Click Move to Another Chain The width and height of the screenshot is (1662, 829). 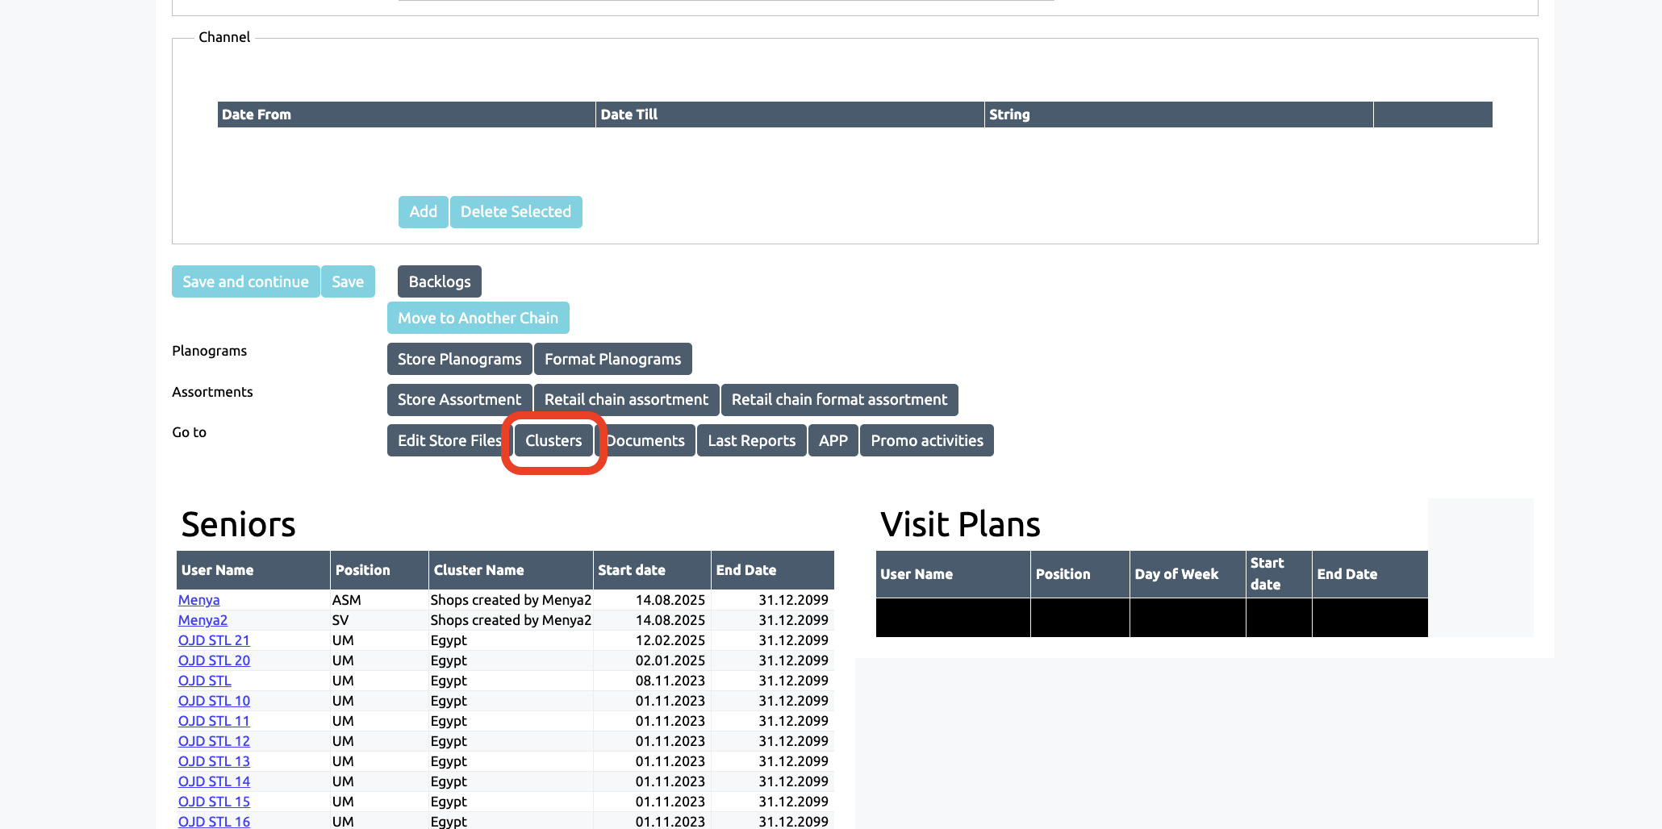[x=478, y=318]
